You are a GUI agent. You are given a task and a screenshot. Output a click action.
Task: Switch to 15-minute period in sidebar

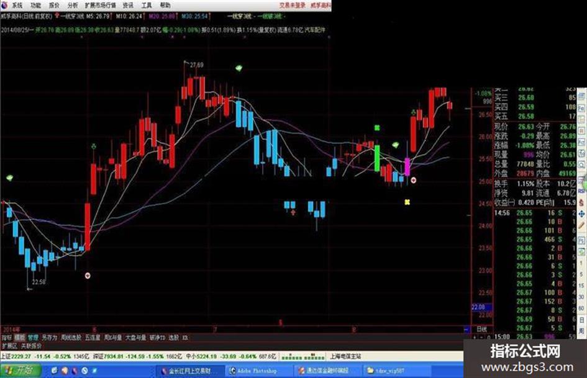point(581,286)
